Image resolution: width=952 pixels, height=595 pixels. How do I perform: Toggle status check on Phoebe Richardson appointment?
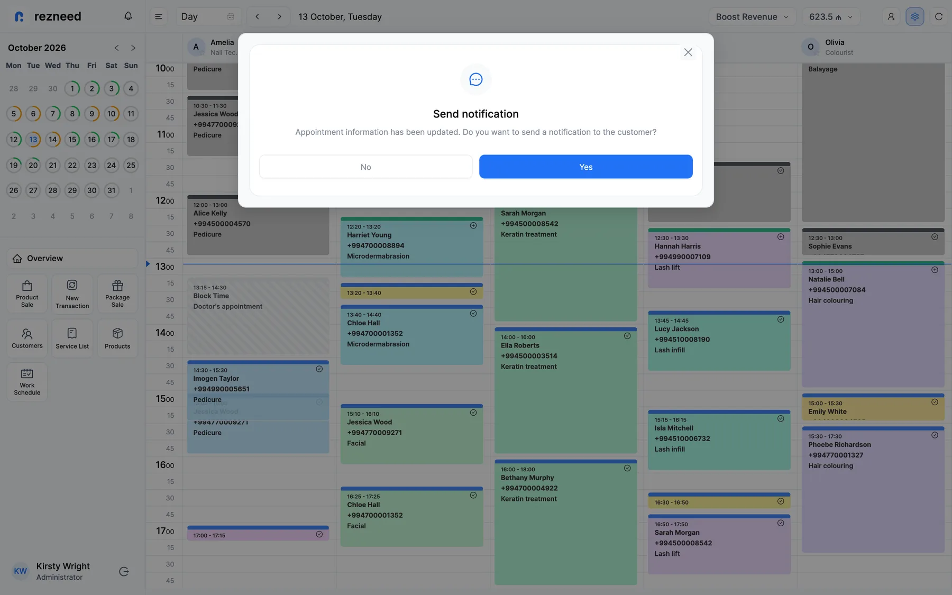point(935,435)
